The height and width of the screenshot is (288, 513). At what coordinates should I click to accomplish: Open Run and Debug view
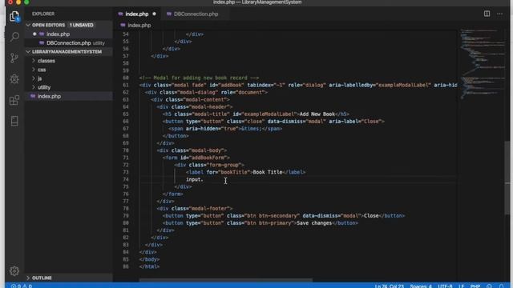coord(14,78)
